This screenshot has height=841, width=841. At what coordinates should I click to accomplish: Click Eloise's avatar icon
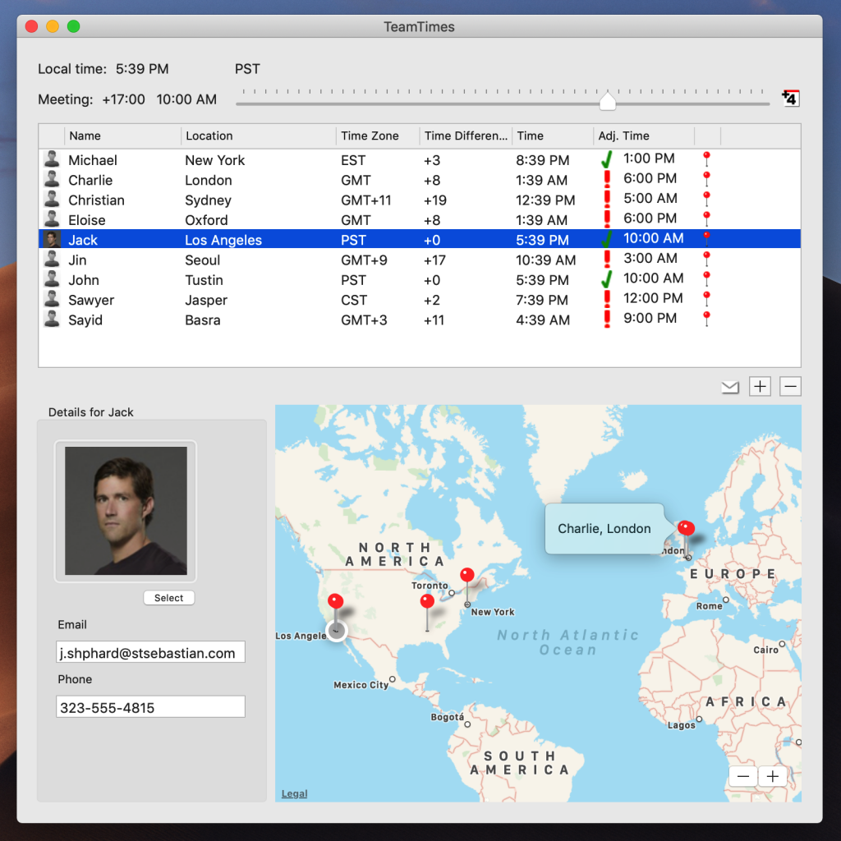tap(52, 218)
